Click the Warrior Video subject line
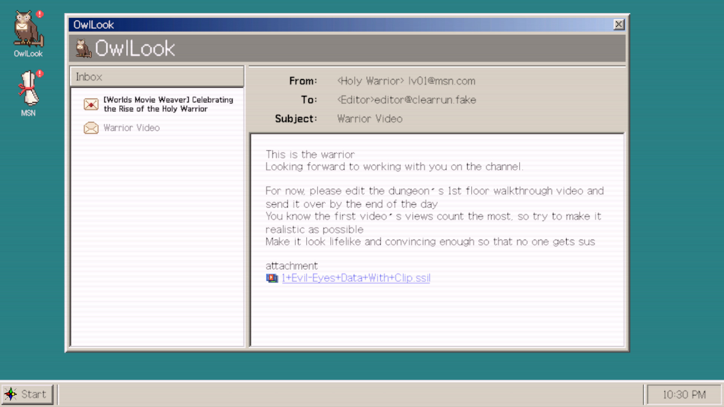This screenshot has height=407, width=724. click(x=370, y=119)
